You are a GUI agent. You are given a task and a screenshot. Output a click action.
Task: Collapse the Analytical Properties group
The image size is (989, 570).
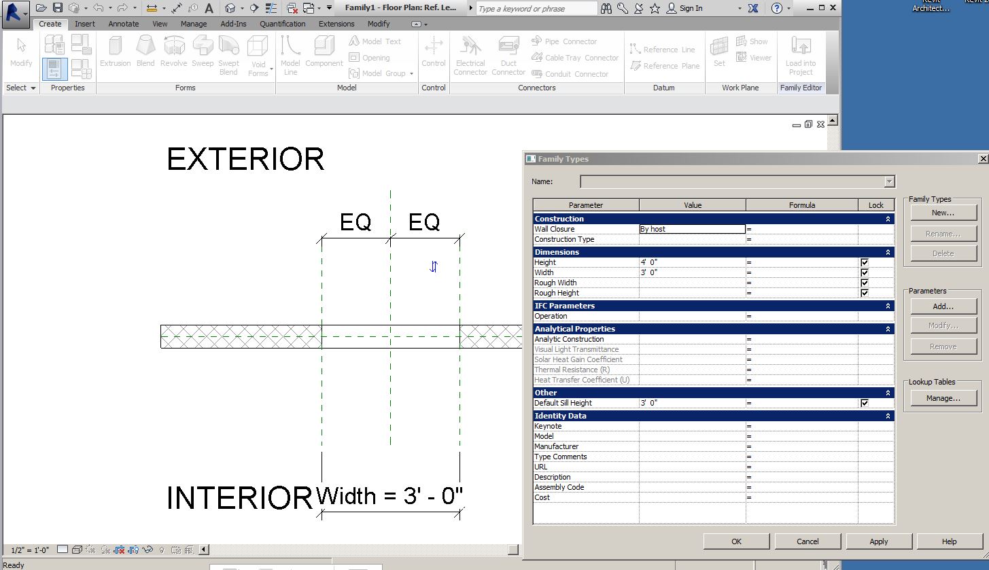click(888, 329)
